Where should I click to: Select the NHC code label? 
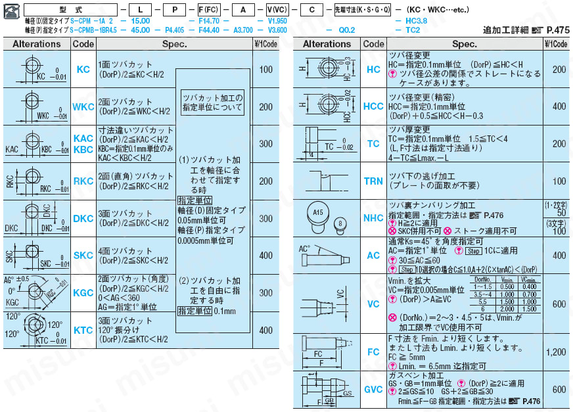[373, 218]
